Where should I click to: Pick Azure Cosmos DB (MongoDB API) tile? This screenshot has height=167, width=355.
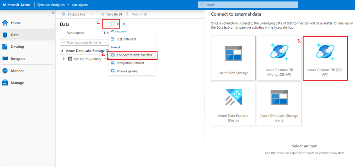[x=279, y=58]
